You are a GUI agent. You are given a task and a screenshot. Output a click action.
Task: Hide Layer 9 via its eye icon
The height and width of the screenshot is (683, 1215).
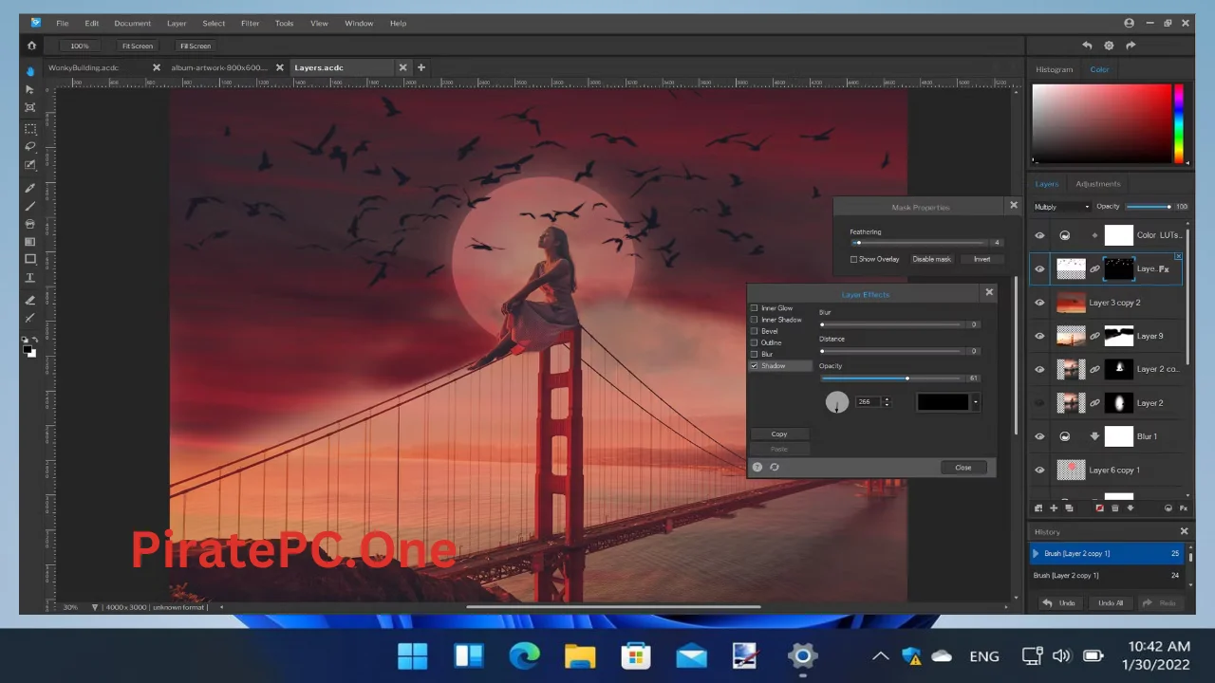1039,336
